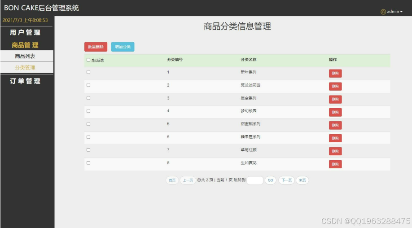Screen dimensions: 412x228
Task: Delete the 糖果屋系列 category
Action: click(335, 138)
